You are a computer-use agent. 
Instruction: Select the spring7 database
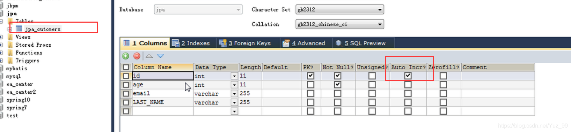(x=16, y=108)
